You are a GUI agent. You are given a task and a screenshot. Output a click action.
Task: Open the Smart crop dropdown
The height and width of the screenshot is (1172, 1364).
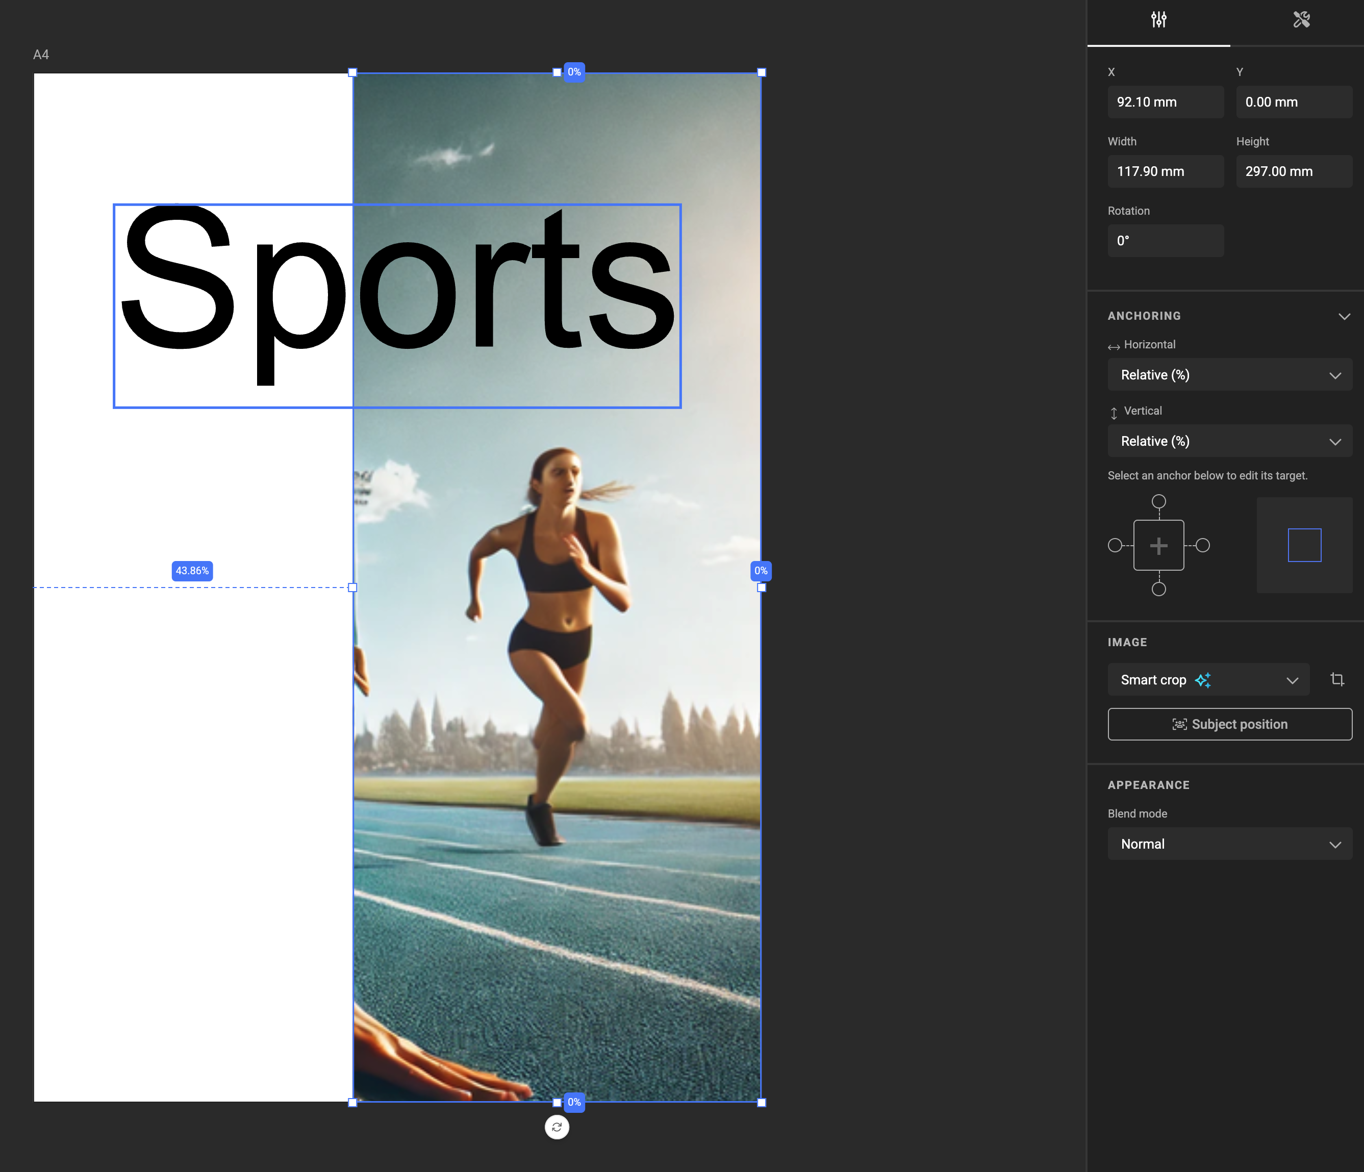tap(1208, 680)
